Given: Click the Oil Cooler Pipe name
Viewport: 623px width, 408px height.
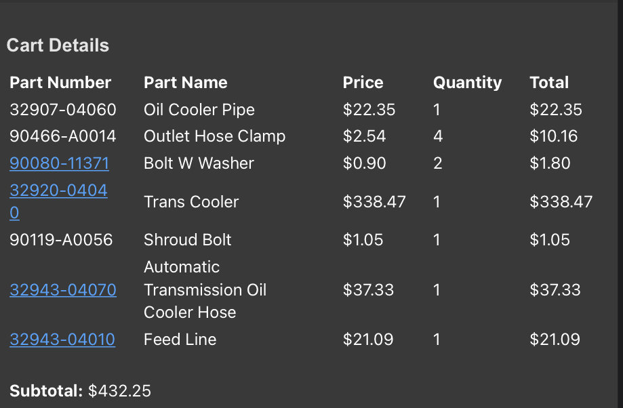Looking at the screenshot, I should 199,110.
